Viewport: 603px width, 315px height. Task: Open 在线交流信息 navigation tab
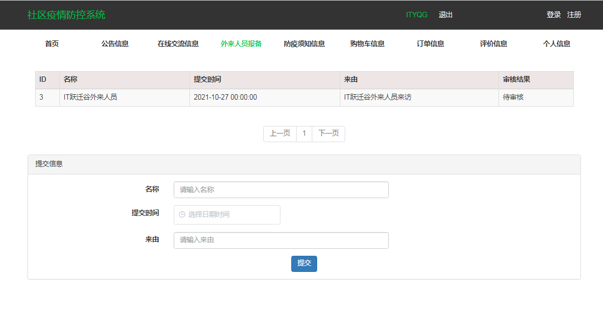(178, 44)
